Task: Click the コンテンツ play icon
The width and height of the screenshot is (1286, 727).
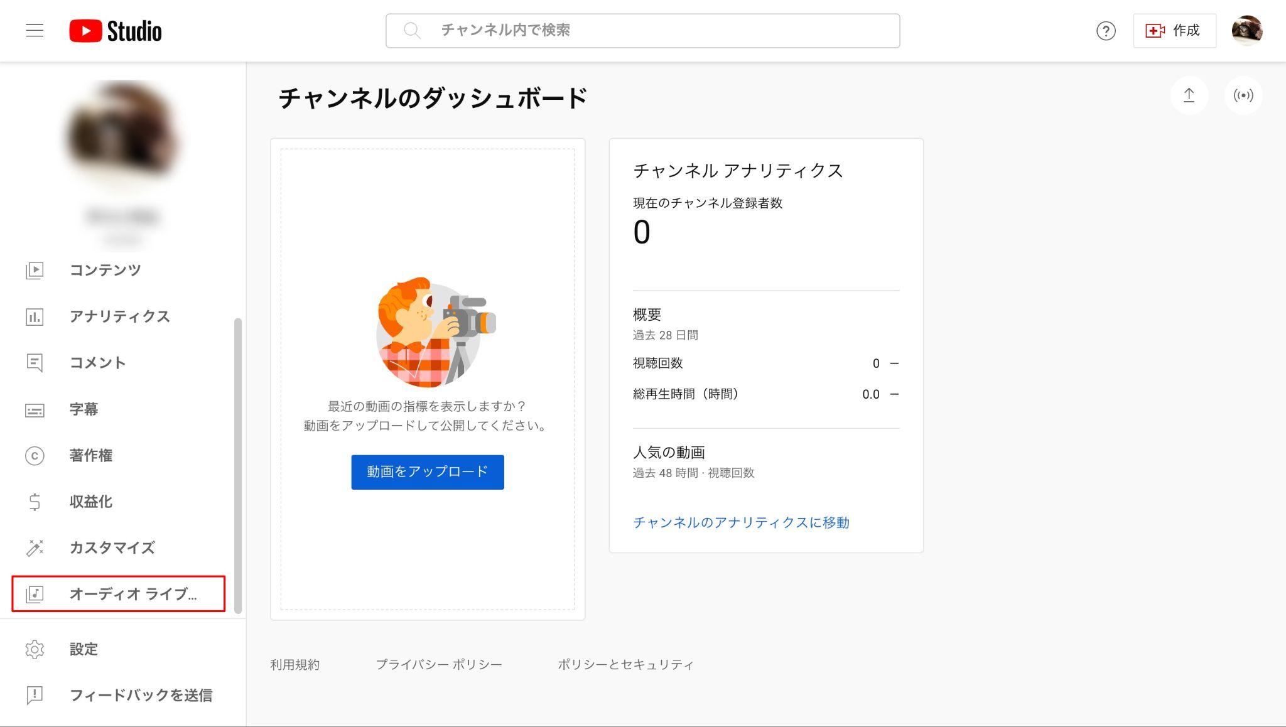Action: click(x=35, y=270)
